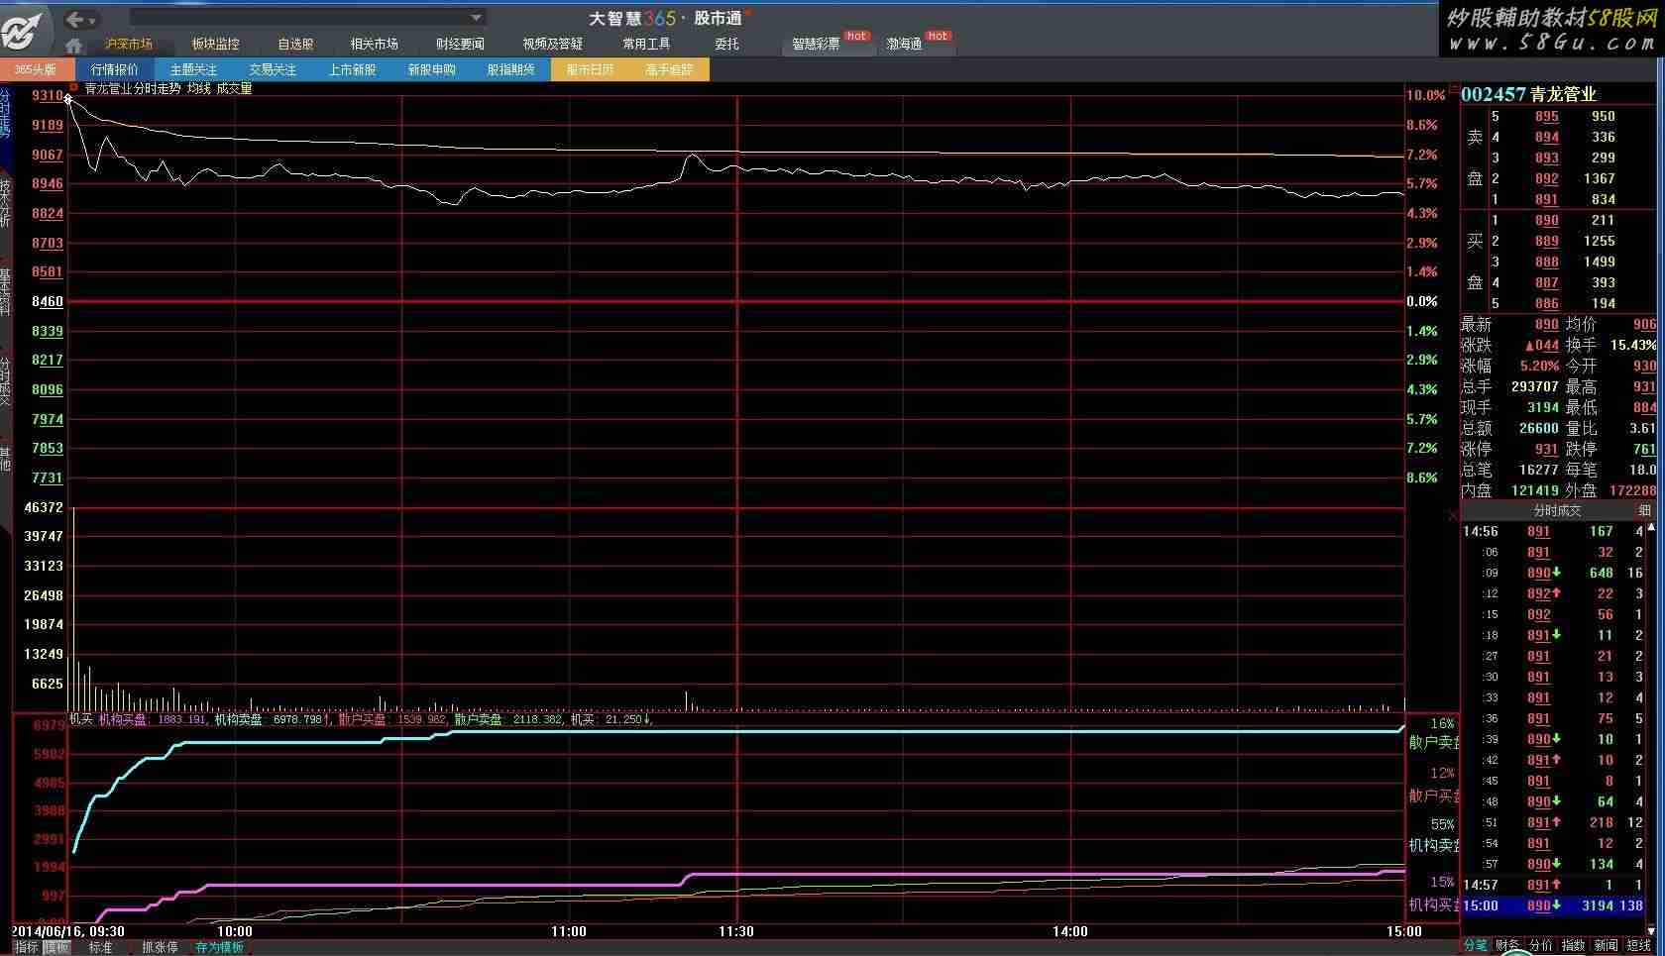The width and height of the screenshot is (1665, 956).
Task: Open 常用工具 menu
Action: [x=646, y=44]
